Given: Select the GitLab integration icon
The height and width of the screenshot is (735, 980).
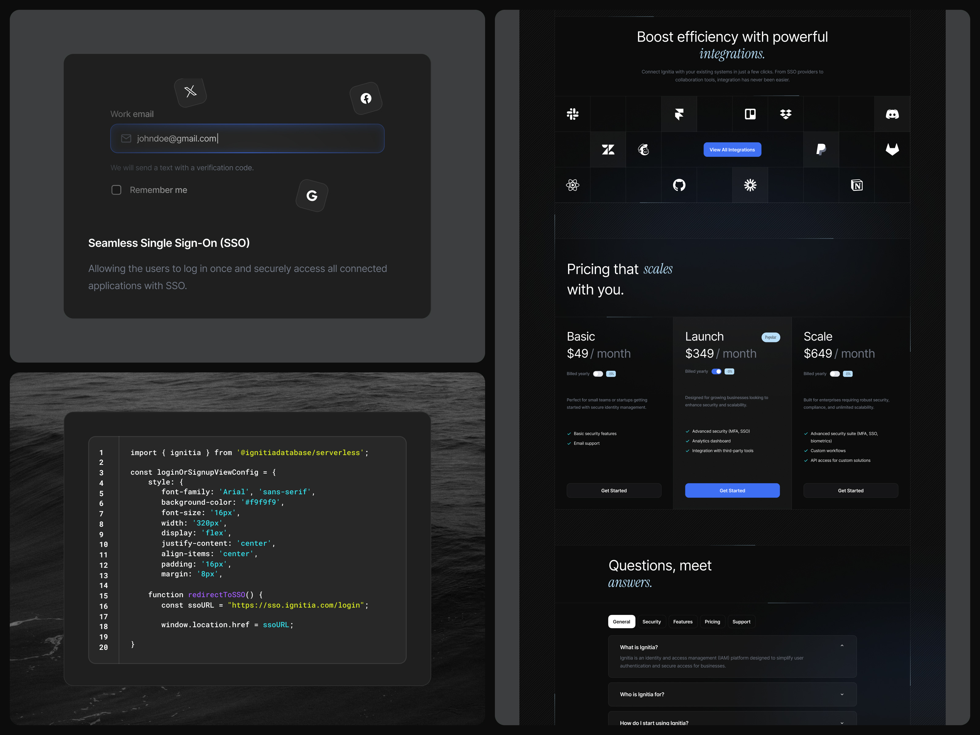Looking at the screenshot, I should click(893, 150).
